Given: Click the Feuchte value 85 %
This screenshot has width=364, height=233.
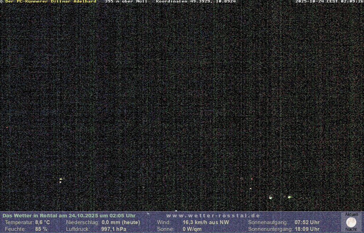Looking at the screenshot, I should pos(41,229).
